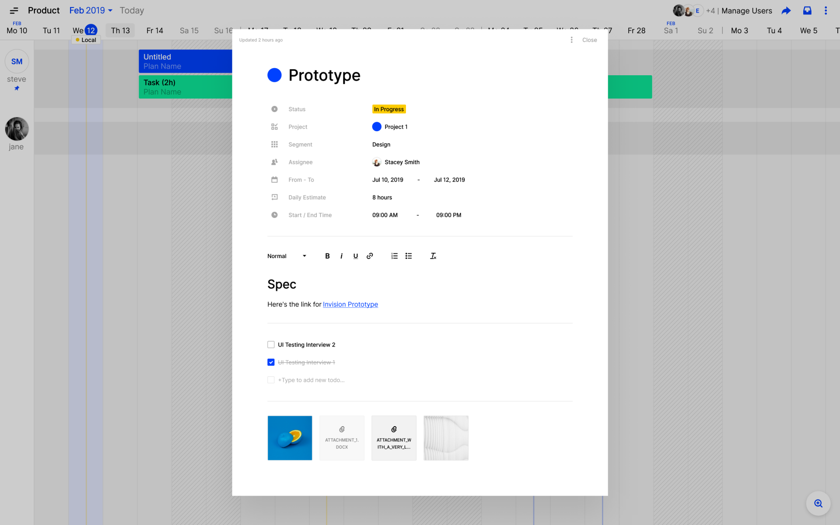840x525 pixels.
Task: Uncheck the UI Testing Interview 1 todo
Action: pyautogui.click(x=271, y=362)
